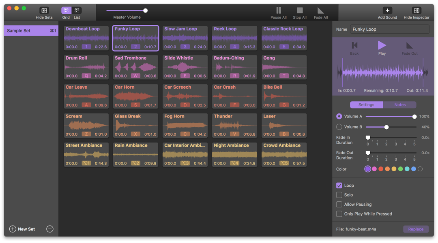Play the Sad Trombone tile
This screenshot has height=243, width=438.
(135, 67)
